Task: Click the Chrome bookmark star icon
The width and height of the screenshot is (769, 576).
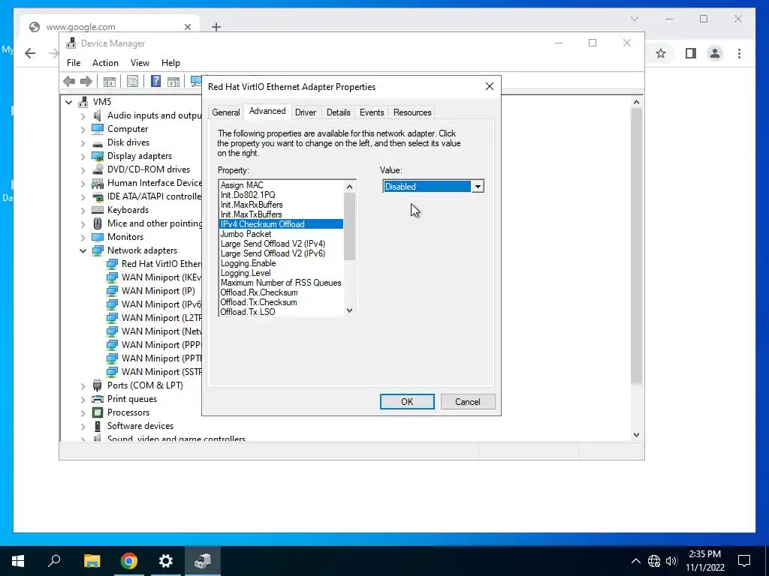Action: pyautogui.click(x=661, y=53)
